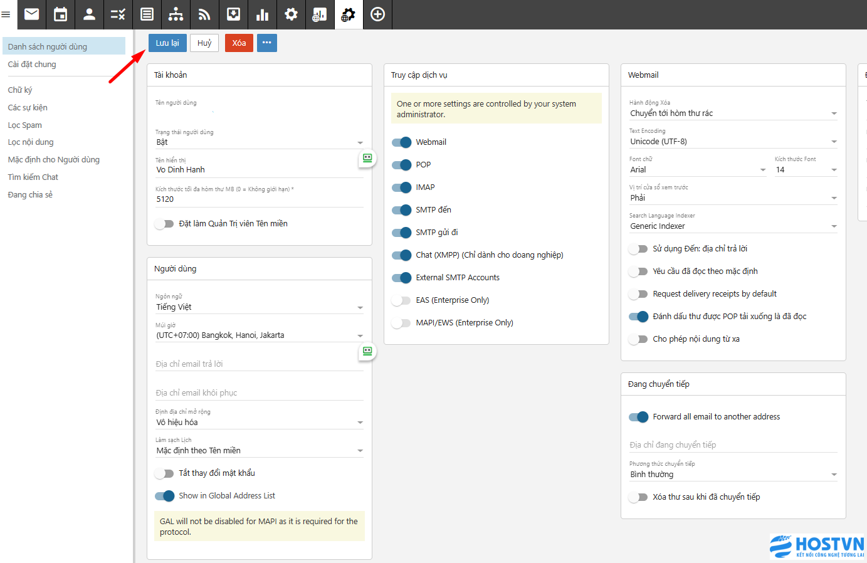867x563 pixels.
Task: Open Mặc định cho Người dùng
Action: (x=54, y=159)
